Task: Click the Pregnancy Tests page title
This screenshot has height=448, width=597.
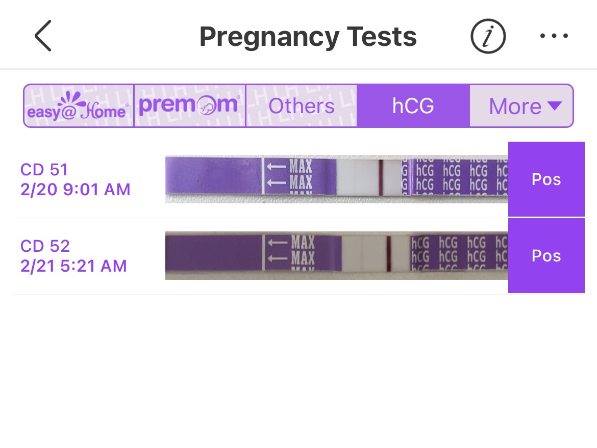Action: pyautogui.click(x=308, y=37)
